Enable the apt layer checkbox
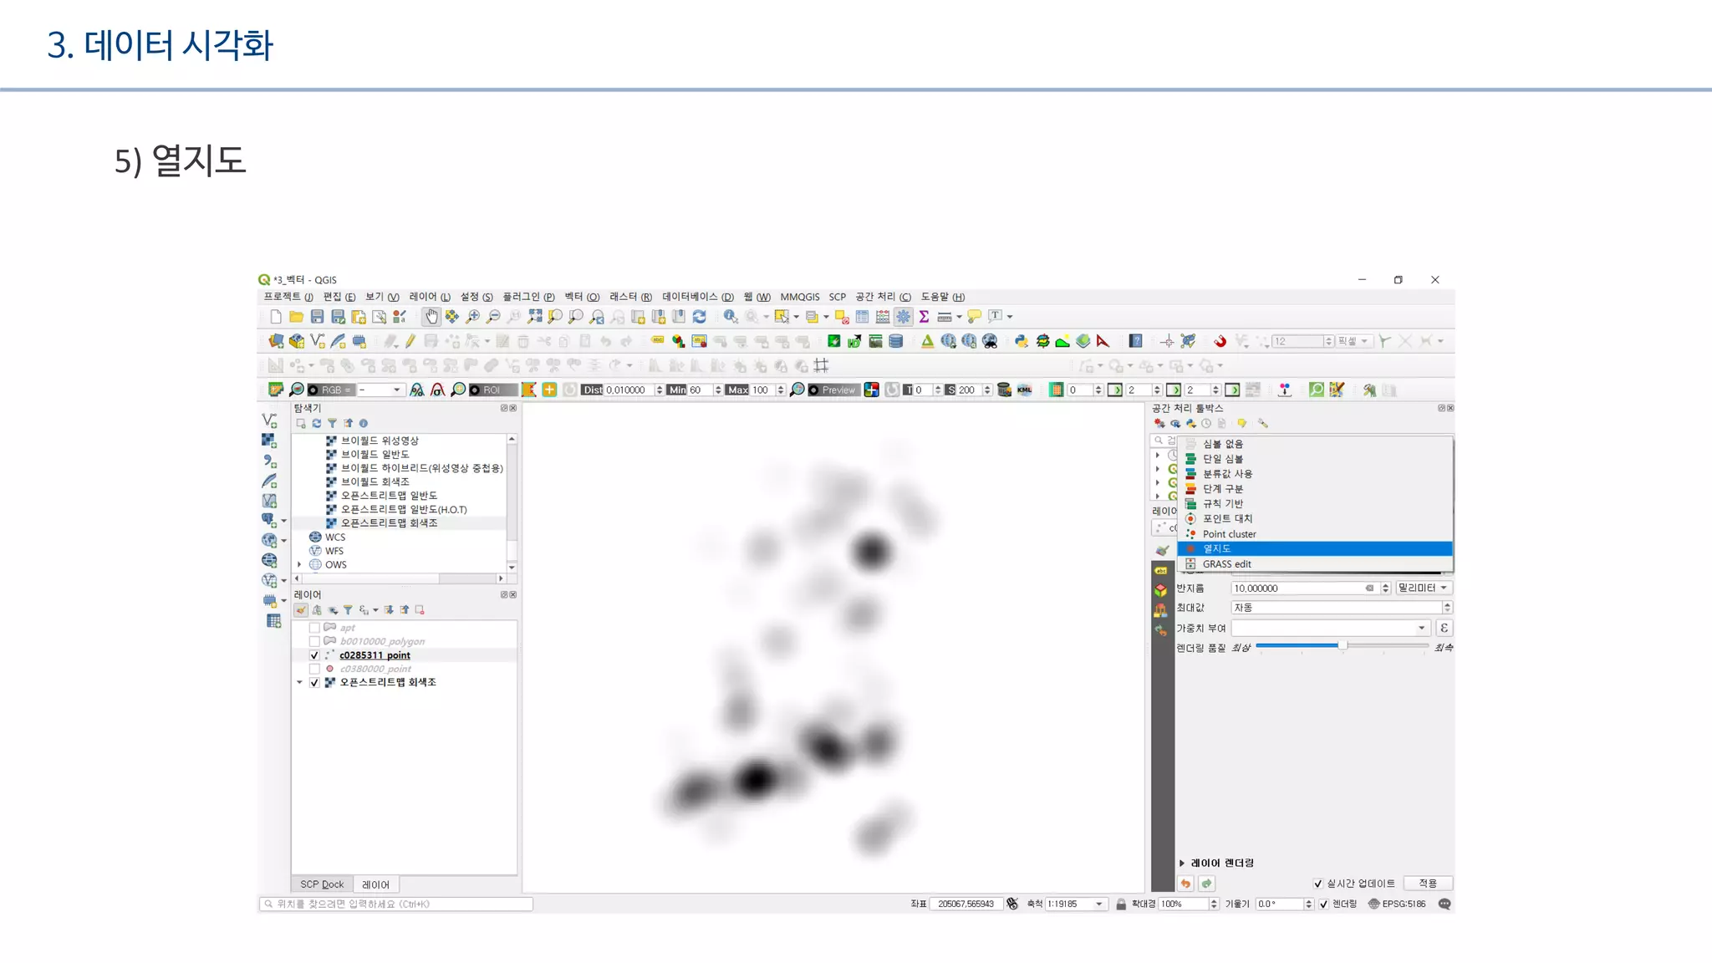The width and height of the screenshot is (1712, 963). (x=314, y=628)
